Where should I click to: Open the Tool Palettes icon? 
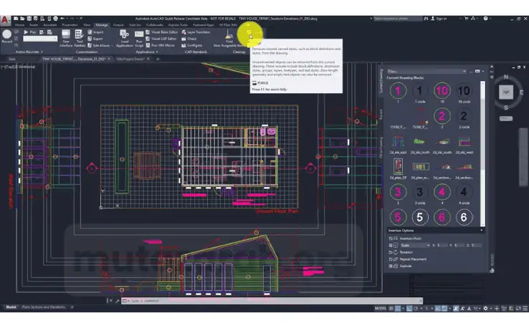point(80,39)
